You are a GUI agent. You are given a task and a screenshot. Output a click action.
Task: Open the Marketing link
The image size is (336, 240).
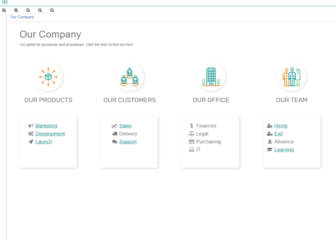pos(46,126)
